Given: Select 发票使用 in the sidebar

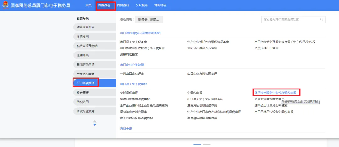Looking at the screenshot, I should click(x=94, y=36).
